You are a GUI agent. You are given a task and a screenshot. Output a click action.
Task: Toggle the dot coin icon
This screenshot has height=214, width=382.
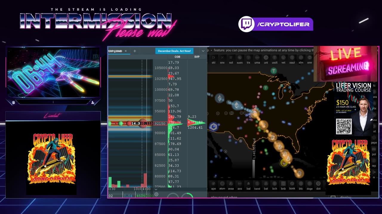pos(318,184)
